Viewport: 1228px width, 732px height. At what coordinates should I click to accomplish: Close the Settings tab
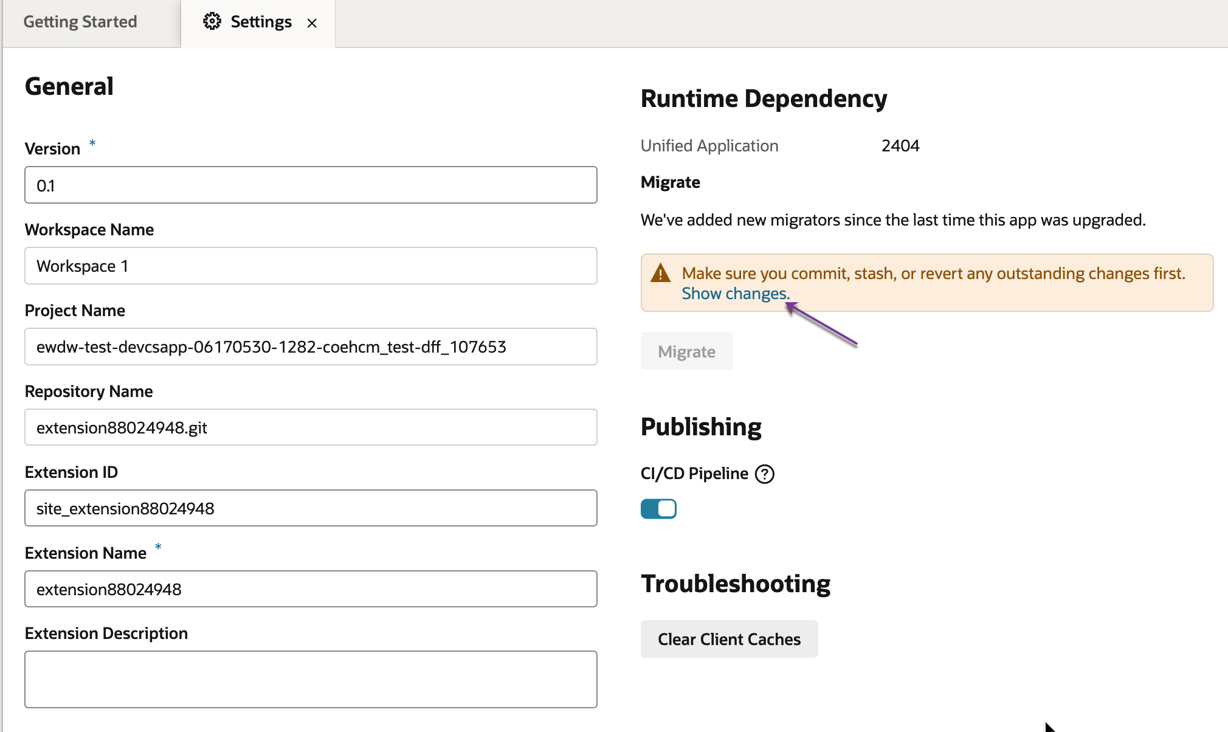[312, 23]
